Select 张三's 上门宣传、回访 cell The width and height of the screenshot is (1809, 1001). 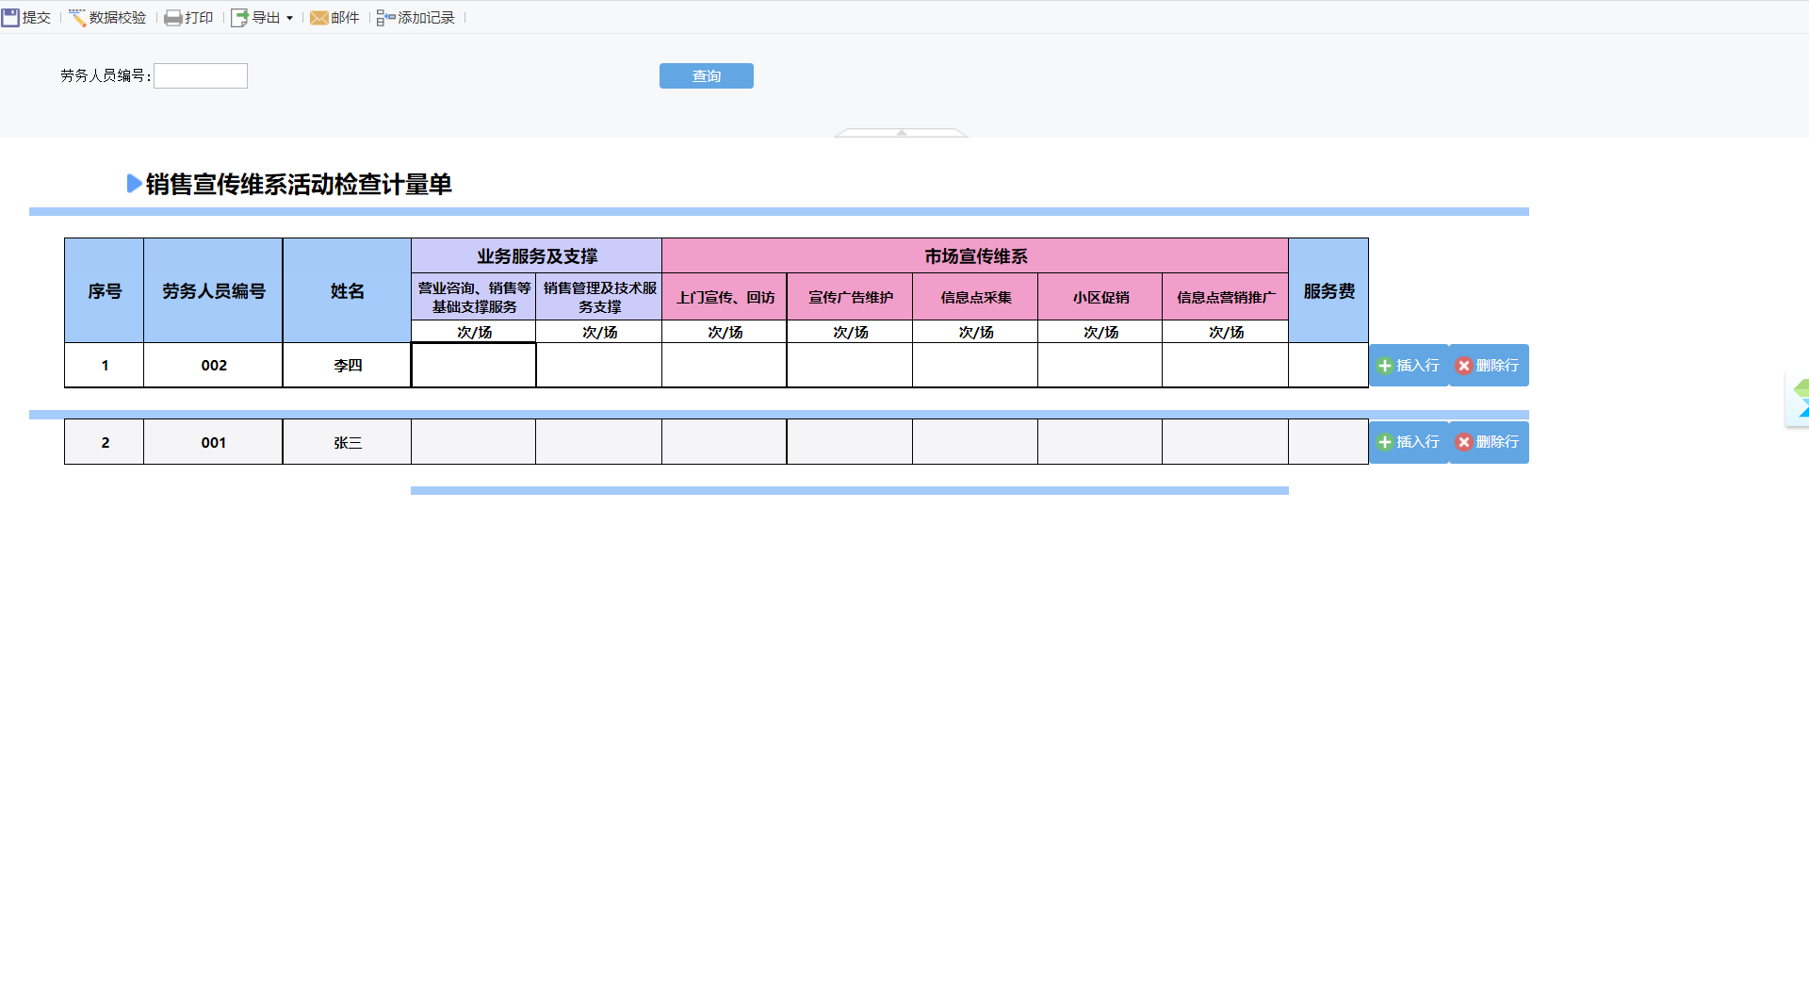click(x=725, y=442)
